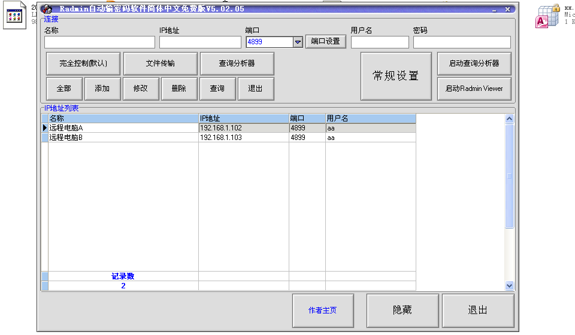Click the IP cell 192.168.1.103
This screenshot has height=335, width=575.
(x=244, y=138)
